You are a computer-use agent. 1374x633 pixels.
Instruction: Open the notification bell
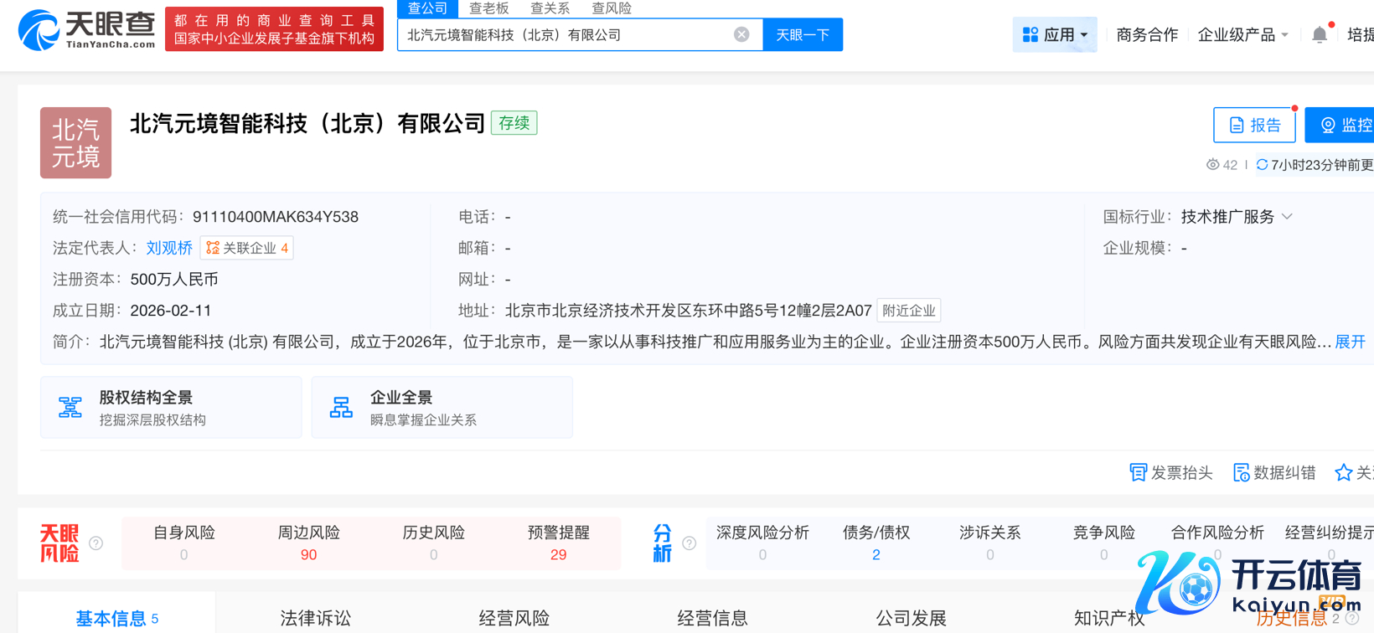1320,34
